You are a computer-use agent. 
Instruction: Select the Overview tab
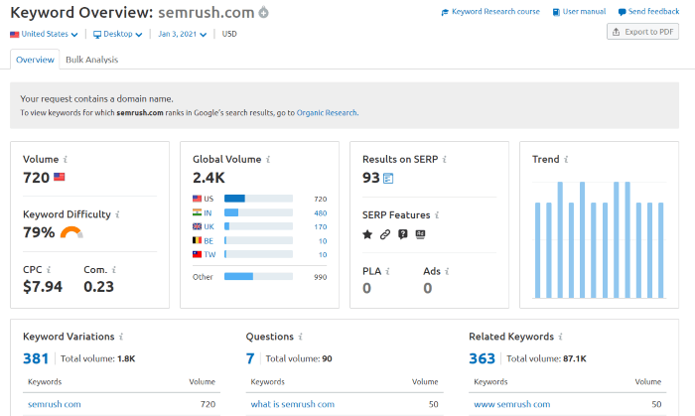[35, 60]
